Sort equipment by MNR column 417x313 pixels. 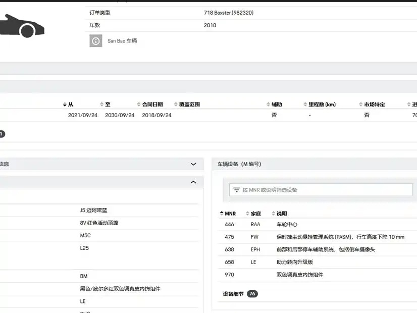coord(228,214)
